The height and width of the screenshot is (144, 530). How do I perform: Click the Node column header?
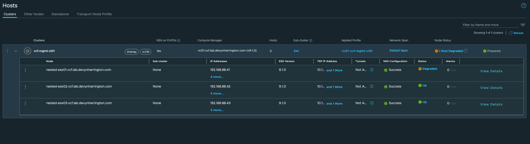50,61
